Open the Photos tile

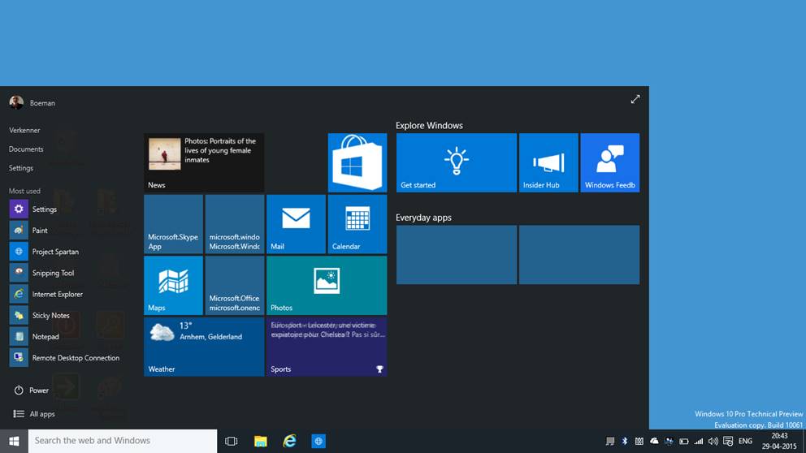pos(326,285)
